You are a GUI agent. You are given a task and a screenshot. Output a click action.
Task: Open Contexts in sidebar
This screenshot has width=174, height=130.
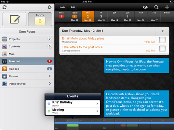coord(27,46)
